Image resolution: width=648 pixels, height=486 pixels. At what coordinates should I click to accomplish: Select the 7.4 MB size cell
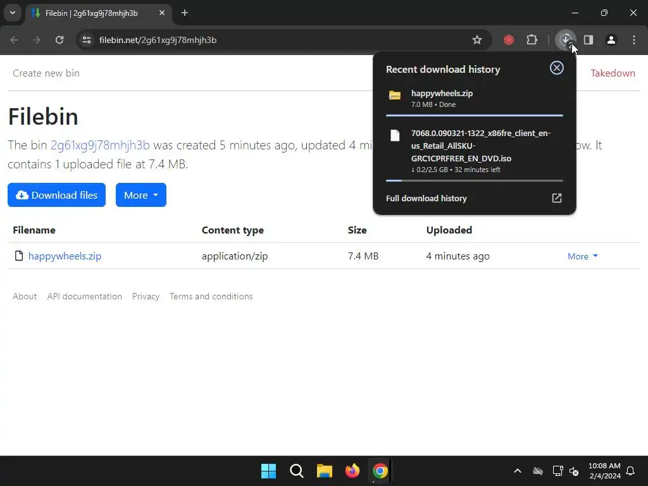[363, 256]
